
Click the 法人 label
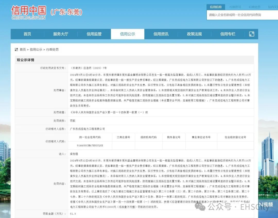click(x=62, y=154)
